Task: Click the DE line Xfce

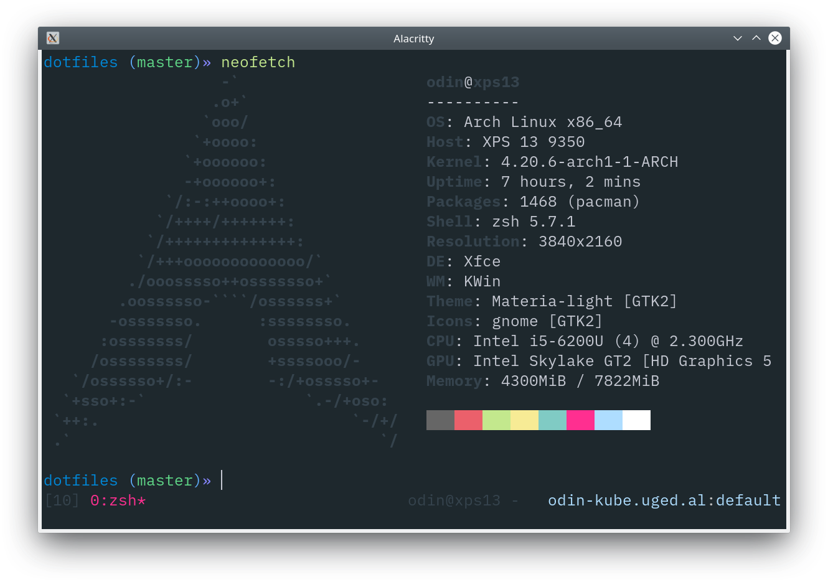Action: click(x=464, y=261)
